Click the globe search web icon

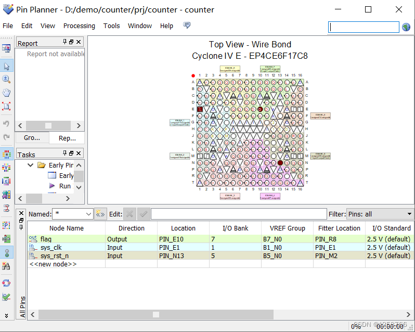tap(406, 27)
